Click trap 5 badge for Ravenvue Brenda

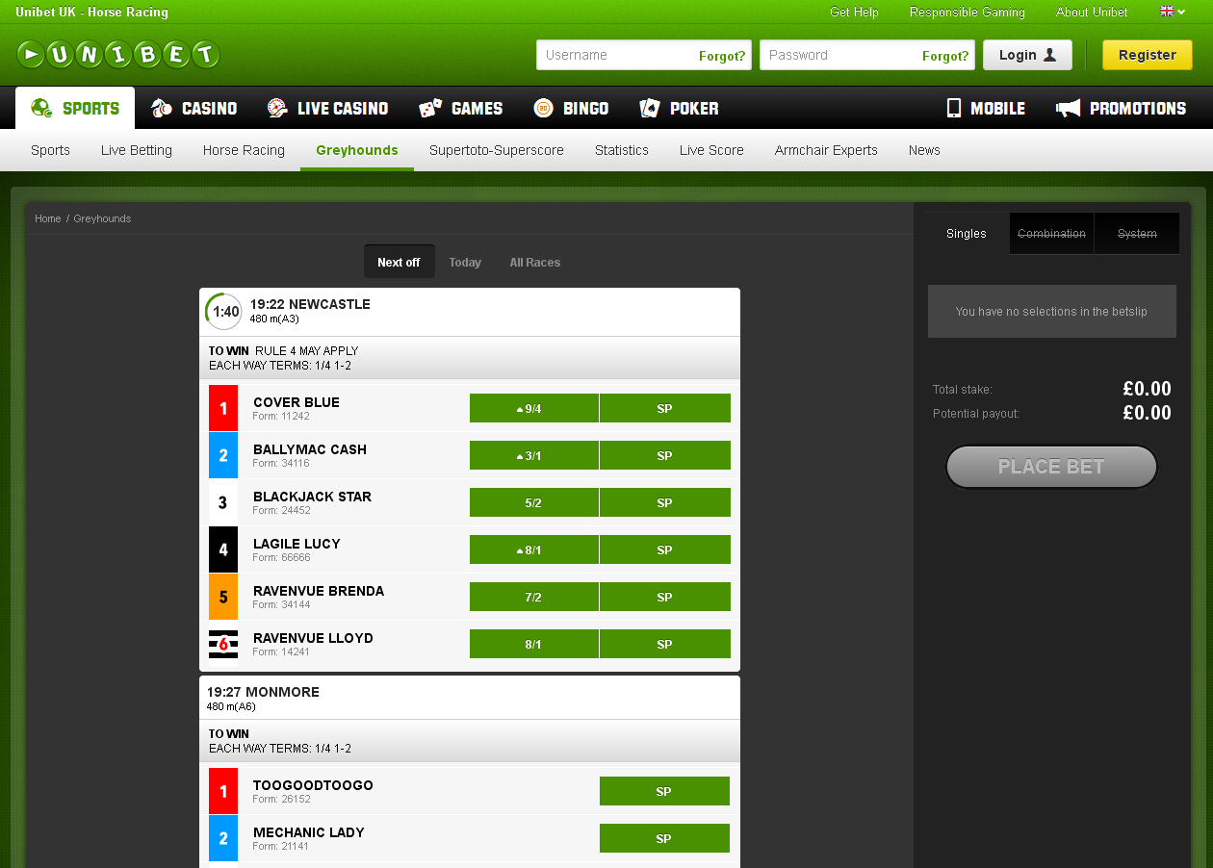click(x=223, y=597)
